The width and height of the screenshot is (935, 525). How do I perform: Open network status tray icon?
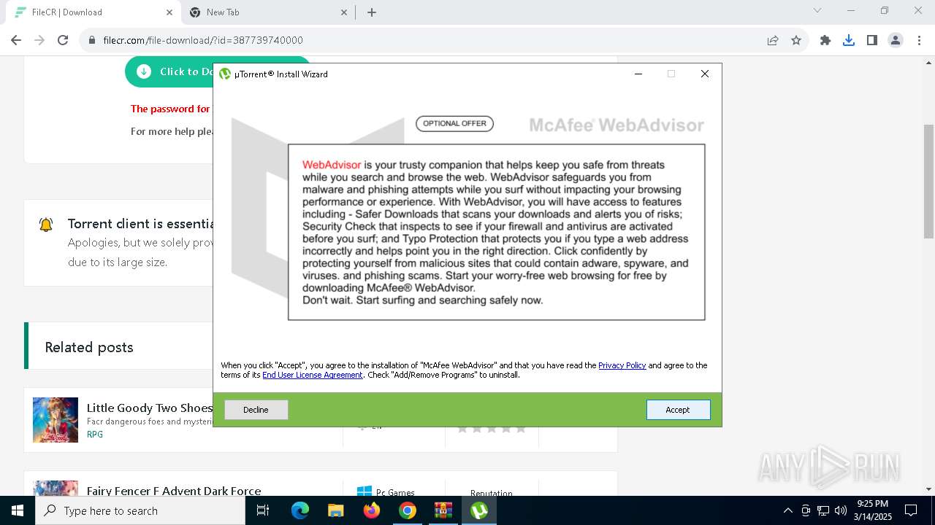pos(823,510)
